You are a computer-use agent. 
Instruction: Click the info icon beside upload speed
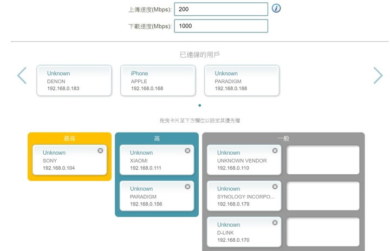[276, 8]
